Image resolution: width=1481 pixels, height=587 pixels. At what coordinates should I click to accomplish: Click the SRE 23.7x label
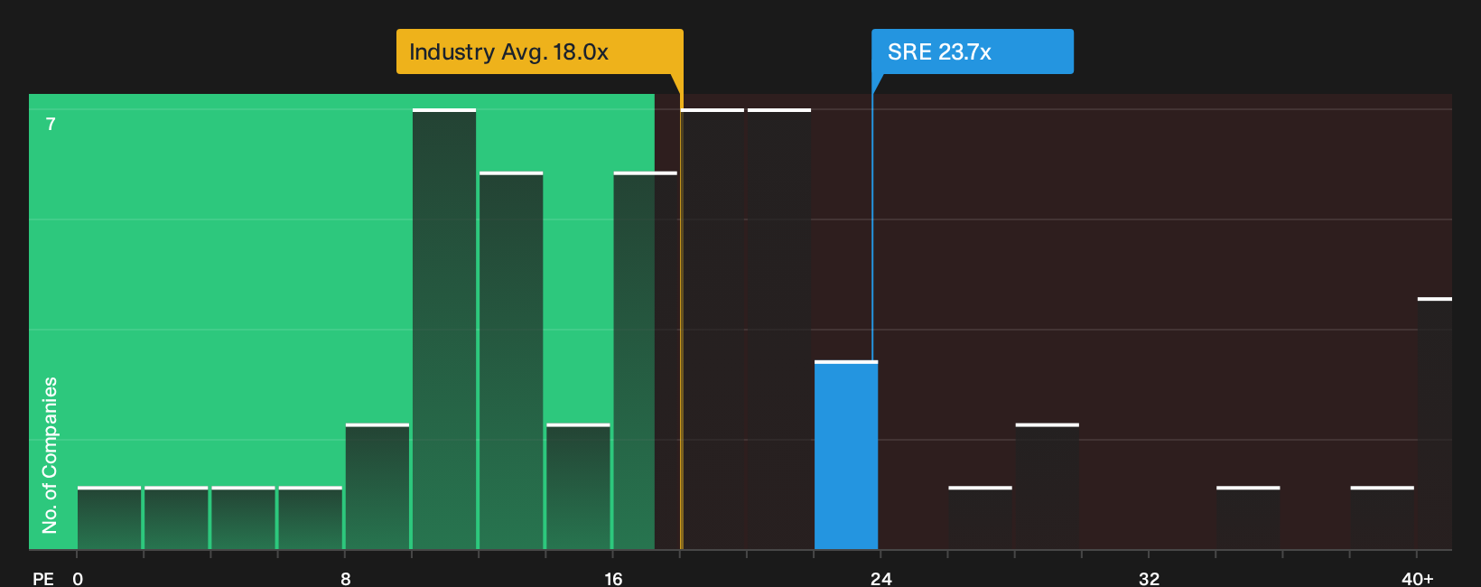[972, 51]
